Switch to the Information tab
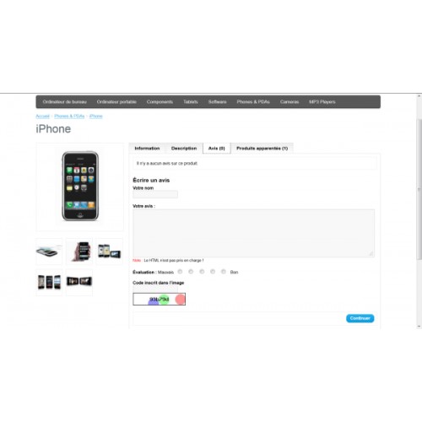The height and width of the screenshot is (422, 422). (x=147, y=149)
